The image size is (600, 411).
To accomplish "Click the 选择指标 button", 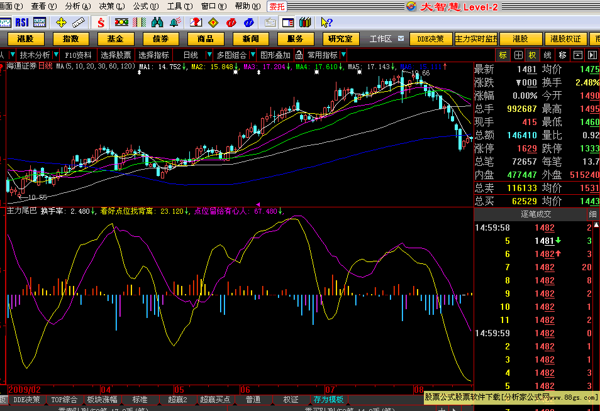I will (153, 55).
